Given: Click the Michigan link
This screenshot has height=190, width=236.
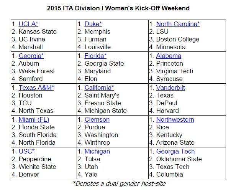Looking at the screenshot, I should [x=97, y=152].
